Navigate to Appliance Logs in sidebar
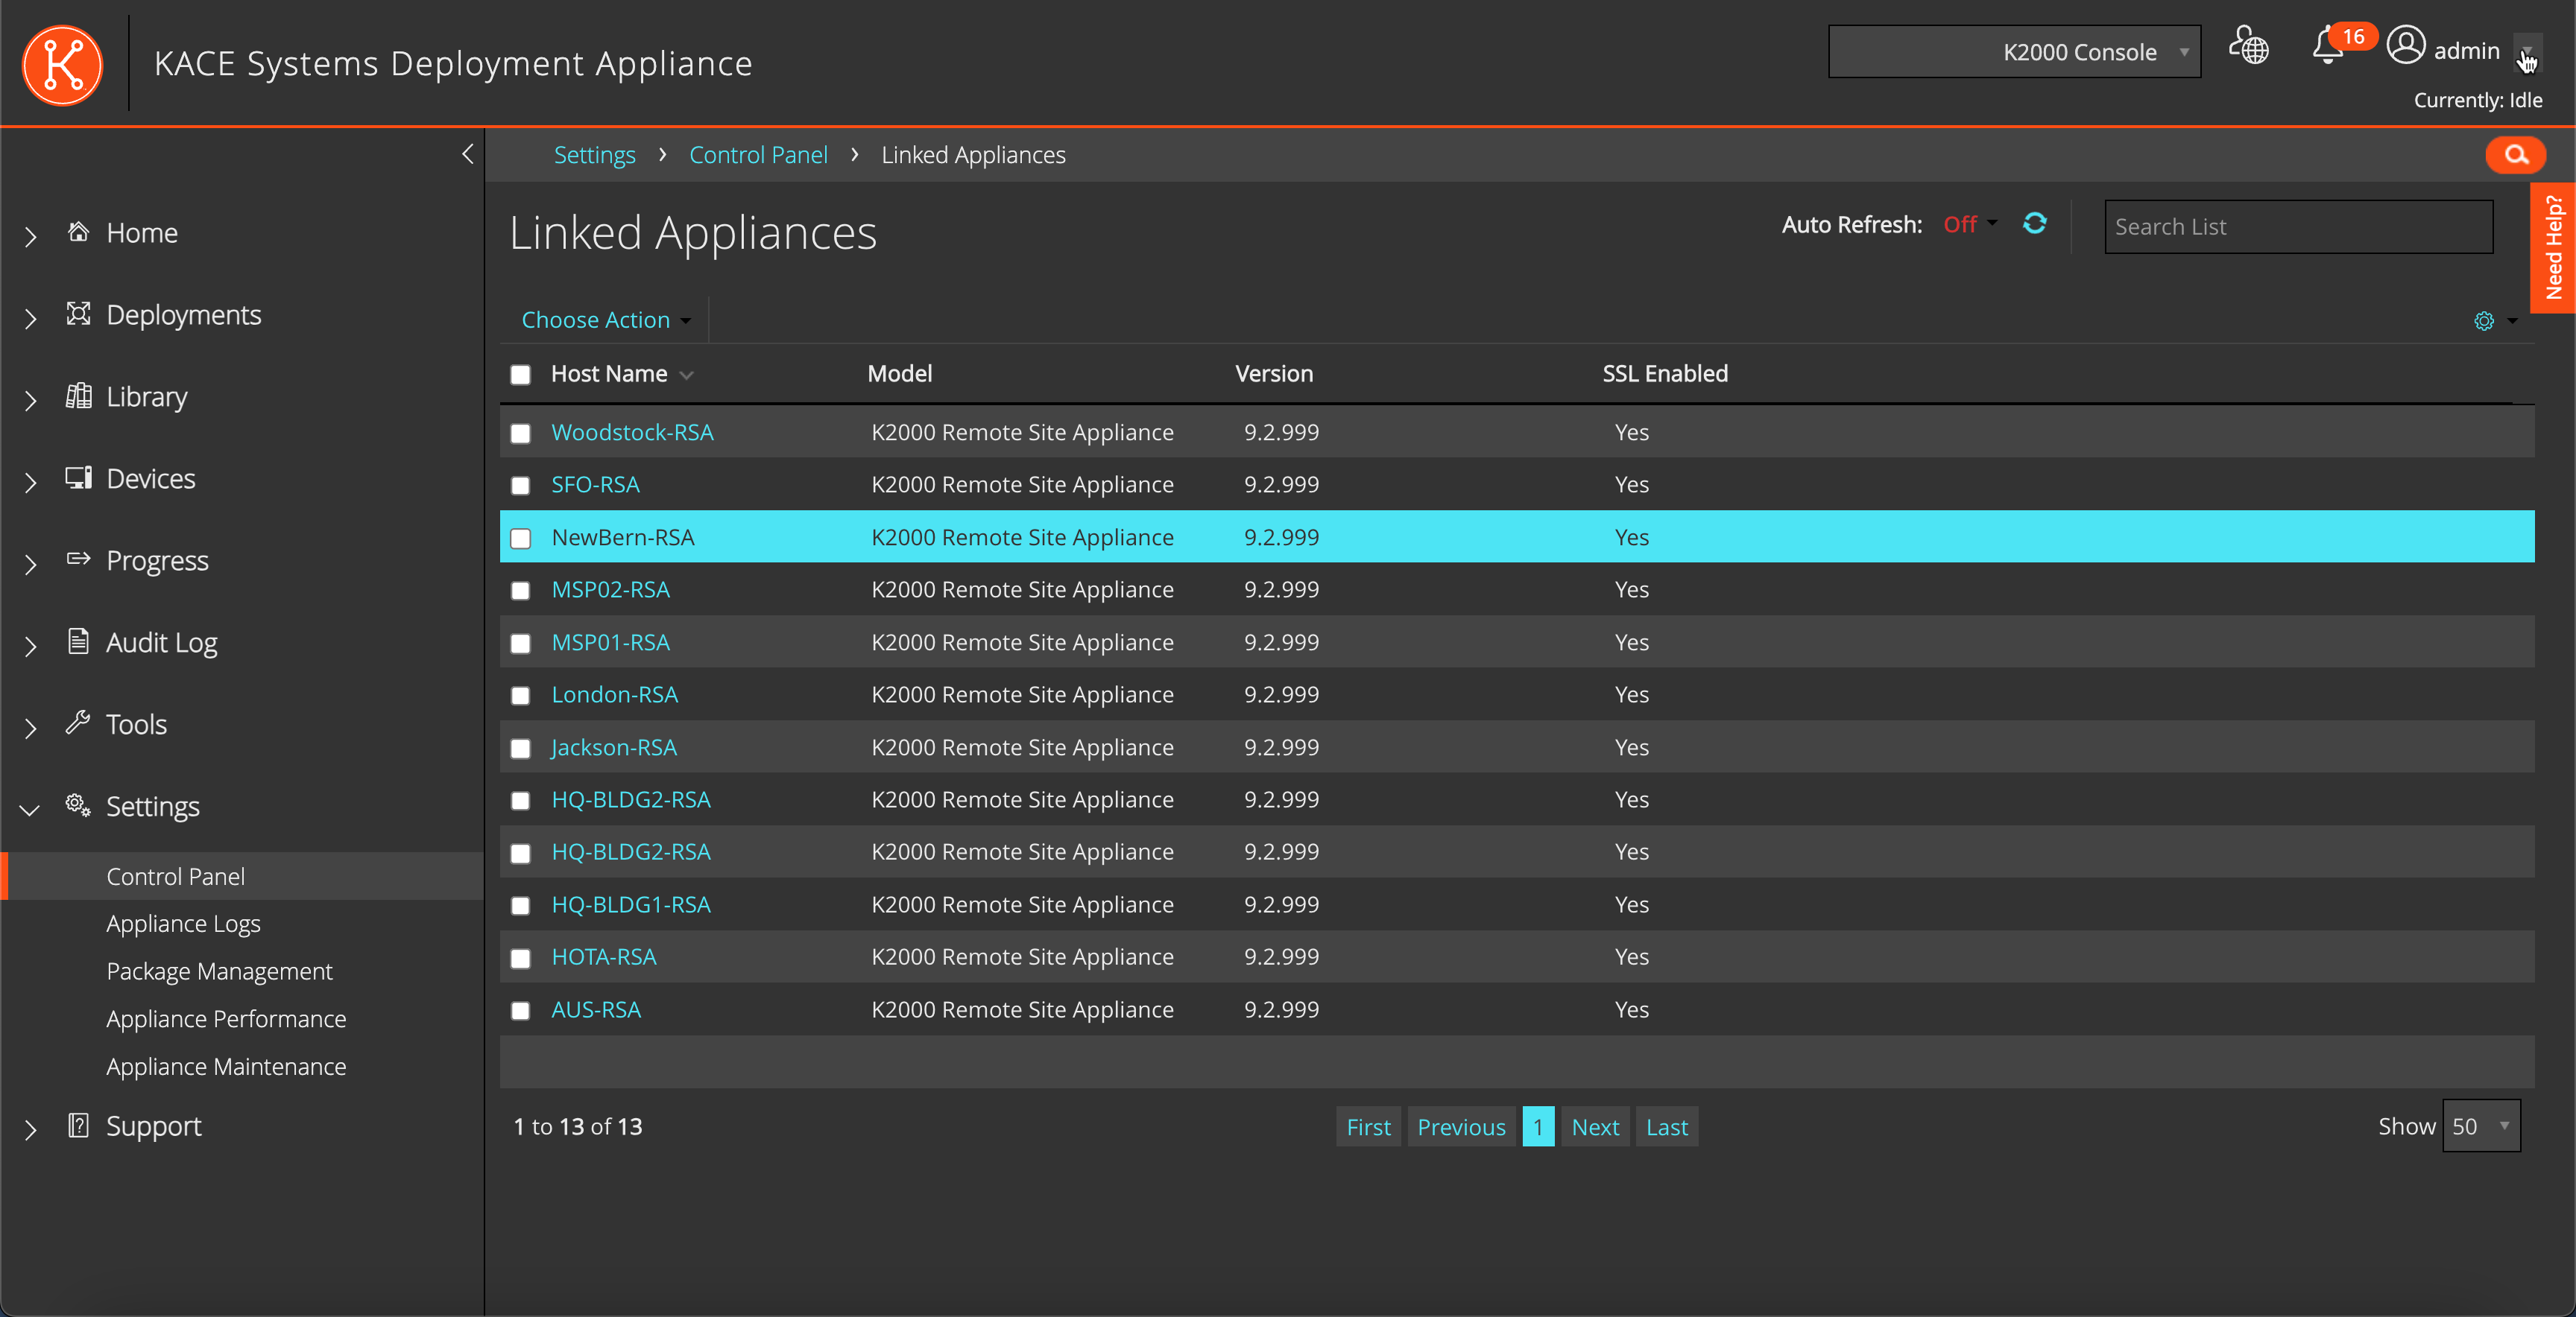 click(x=183, y=923)
